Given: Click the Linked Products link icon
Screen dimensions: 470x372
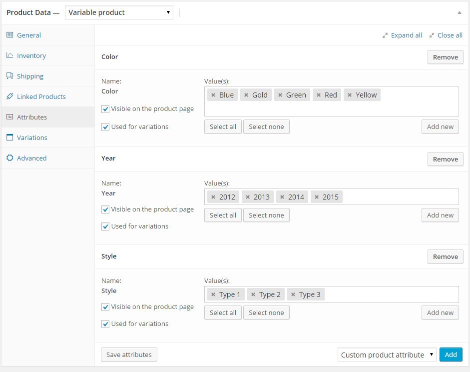Looking at the screenshot, I should click(9, 96).
